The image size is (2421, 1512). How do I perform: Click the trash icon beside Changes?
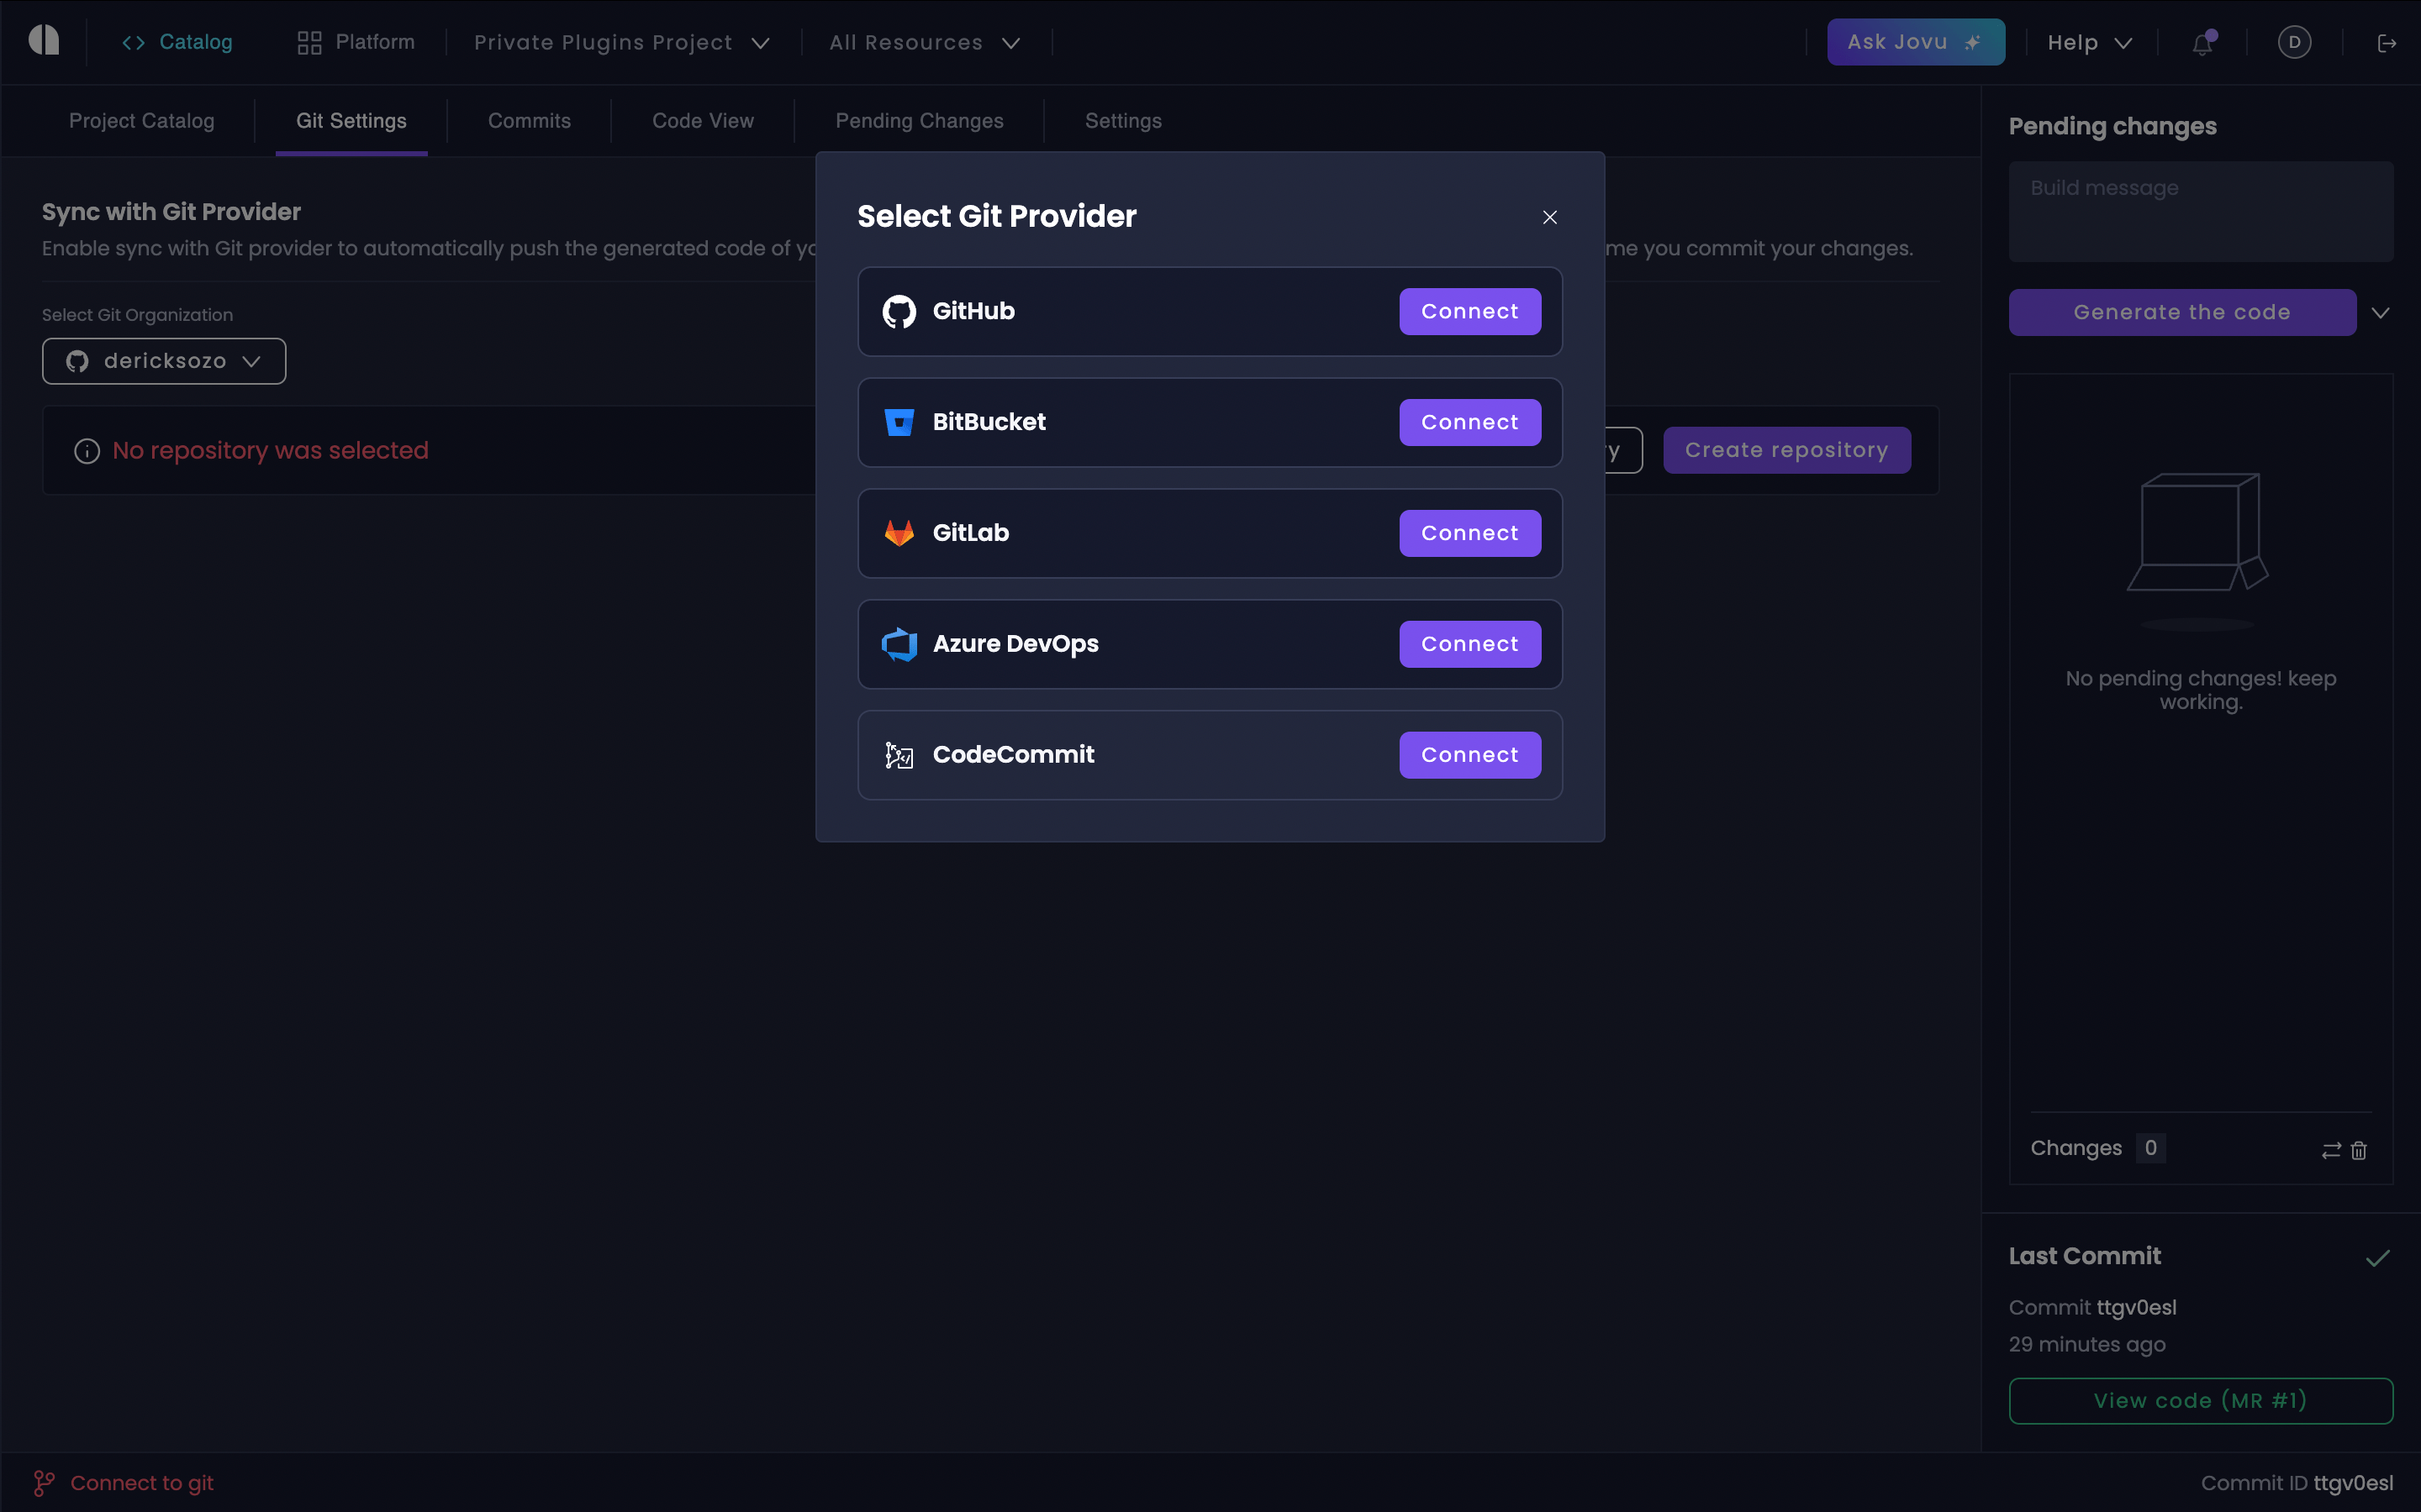click(x=2359, y=1150)
